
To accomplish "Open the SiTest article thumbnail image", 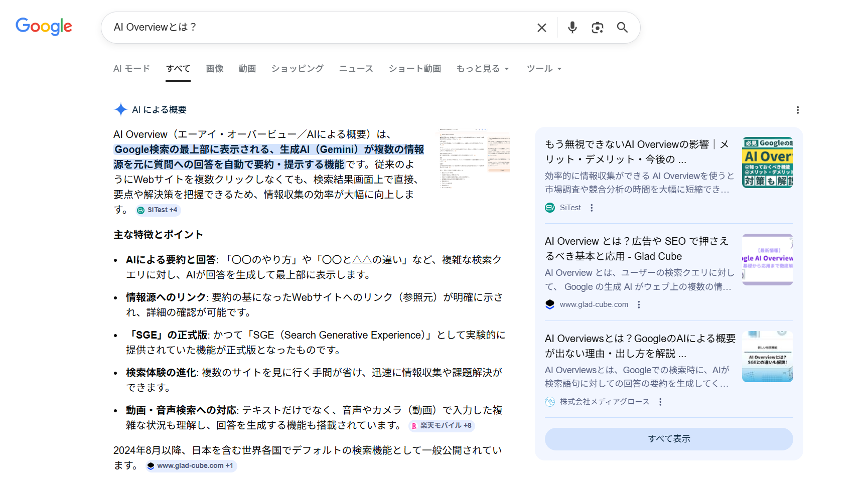I will pyautogui.click(x=768, y=163).
